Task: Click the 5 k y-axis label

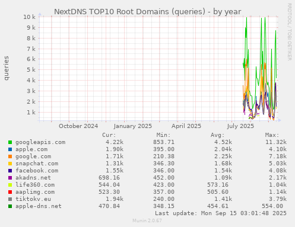Action: click(x=31, y=70)
